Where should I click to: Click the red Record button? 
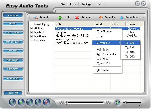tap(46, 102)
